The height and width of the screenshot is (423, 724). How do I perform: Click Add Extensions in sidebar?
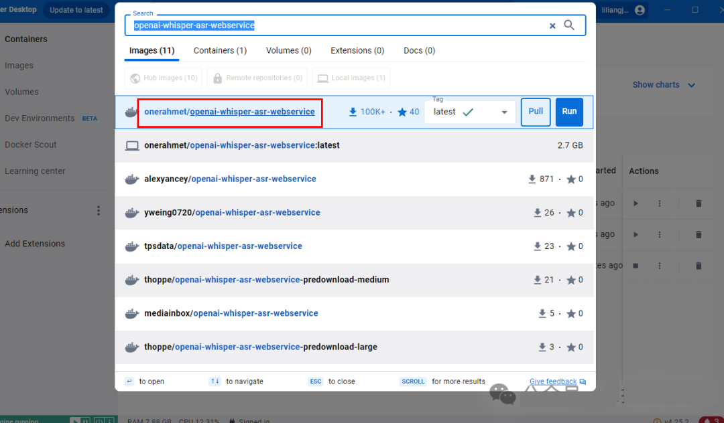(35, 244)
